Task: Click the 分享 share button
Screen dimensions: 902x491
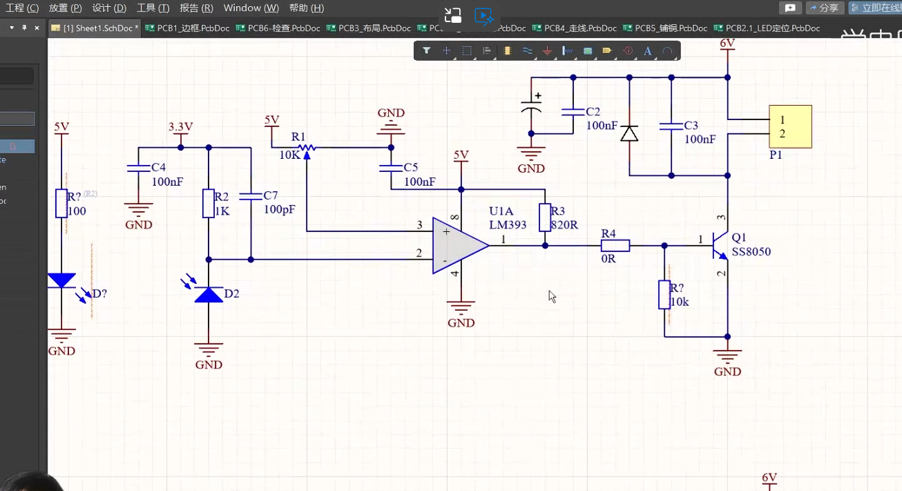Action: coord(825,8)
